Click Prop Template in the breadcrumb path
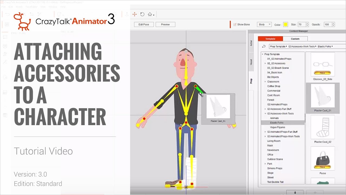346x195 pixels. 278,47
